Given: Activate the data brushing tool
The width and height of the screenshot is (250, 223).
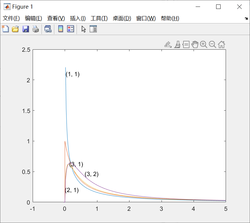Looking at the screenshot, I should pyautogui.click(x=177, y=45).
